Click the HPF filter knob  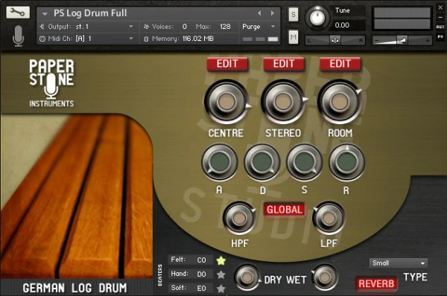click(x=239, y=219)
